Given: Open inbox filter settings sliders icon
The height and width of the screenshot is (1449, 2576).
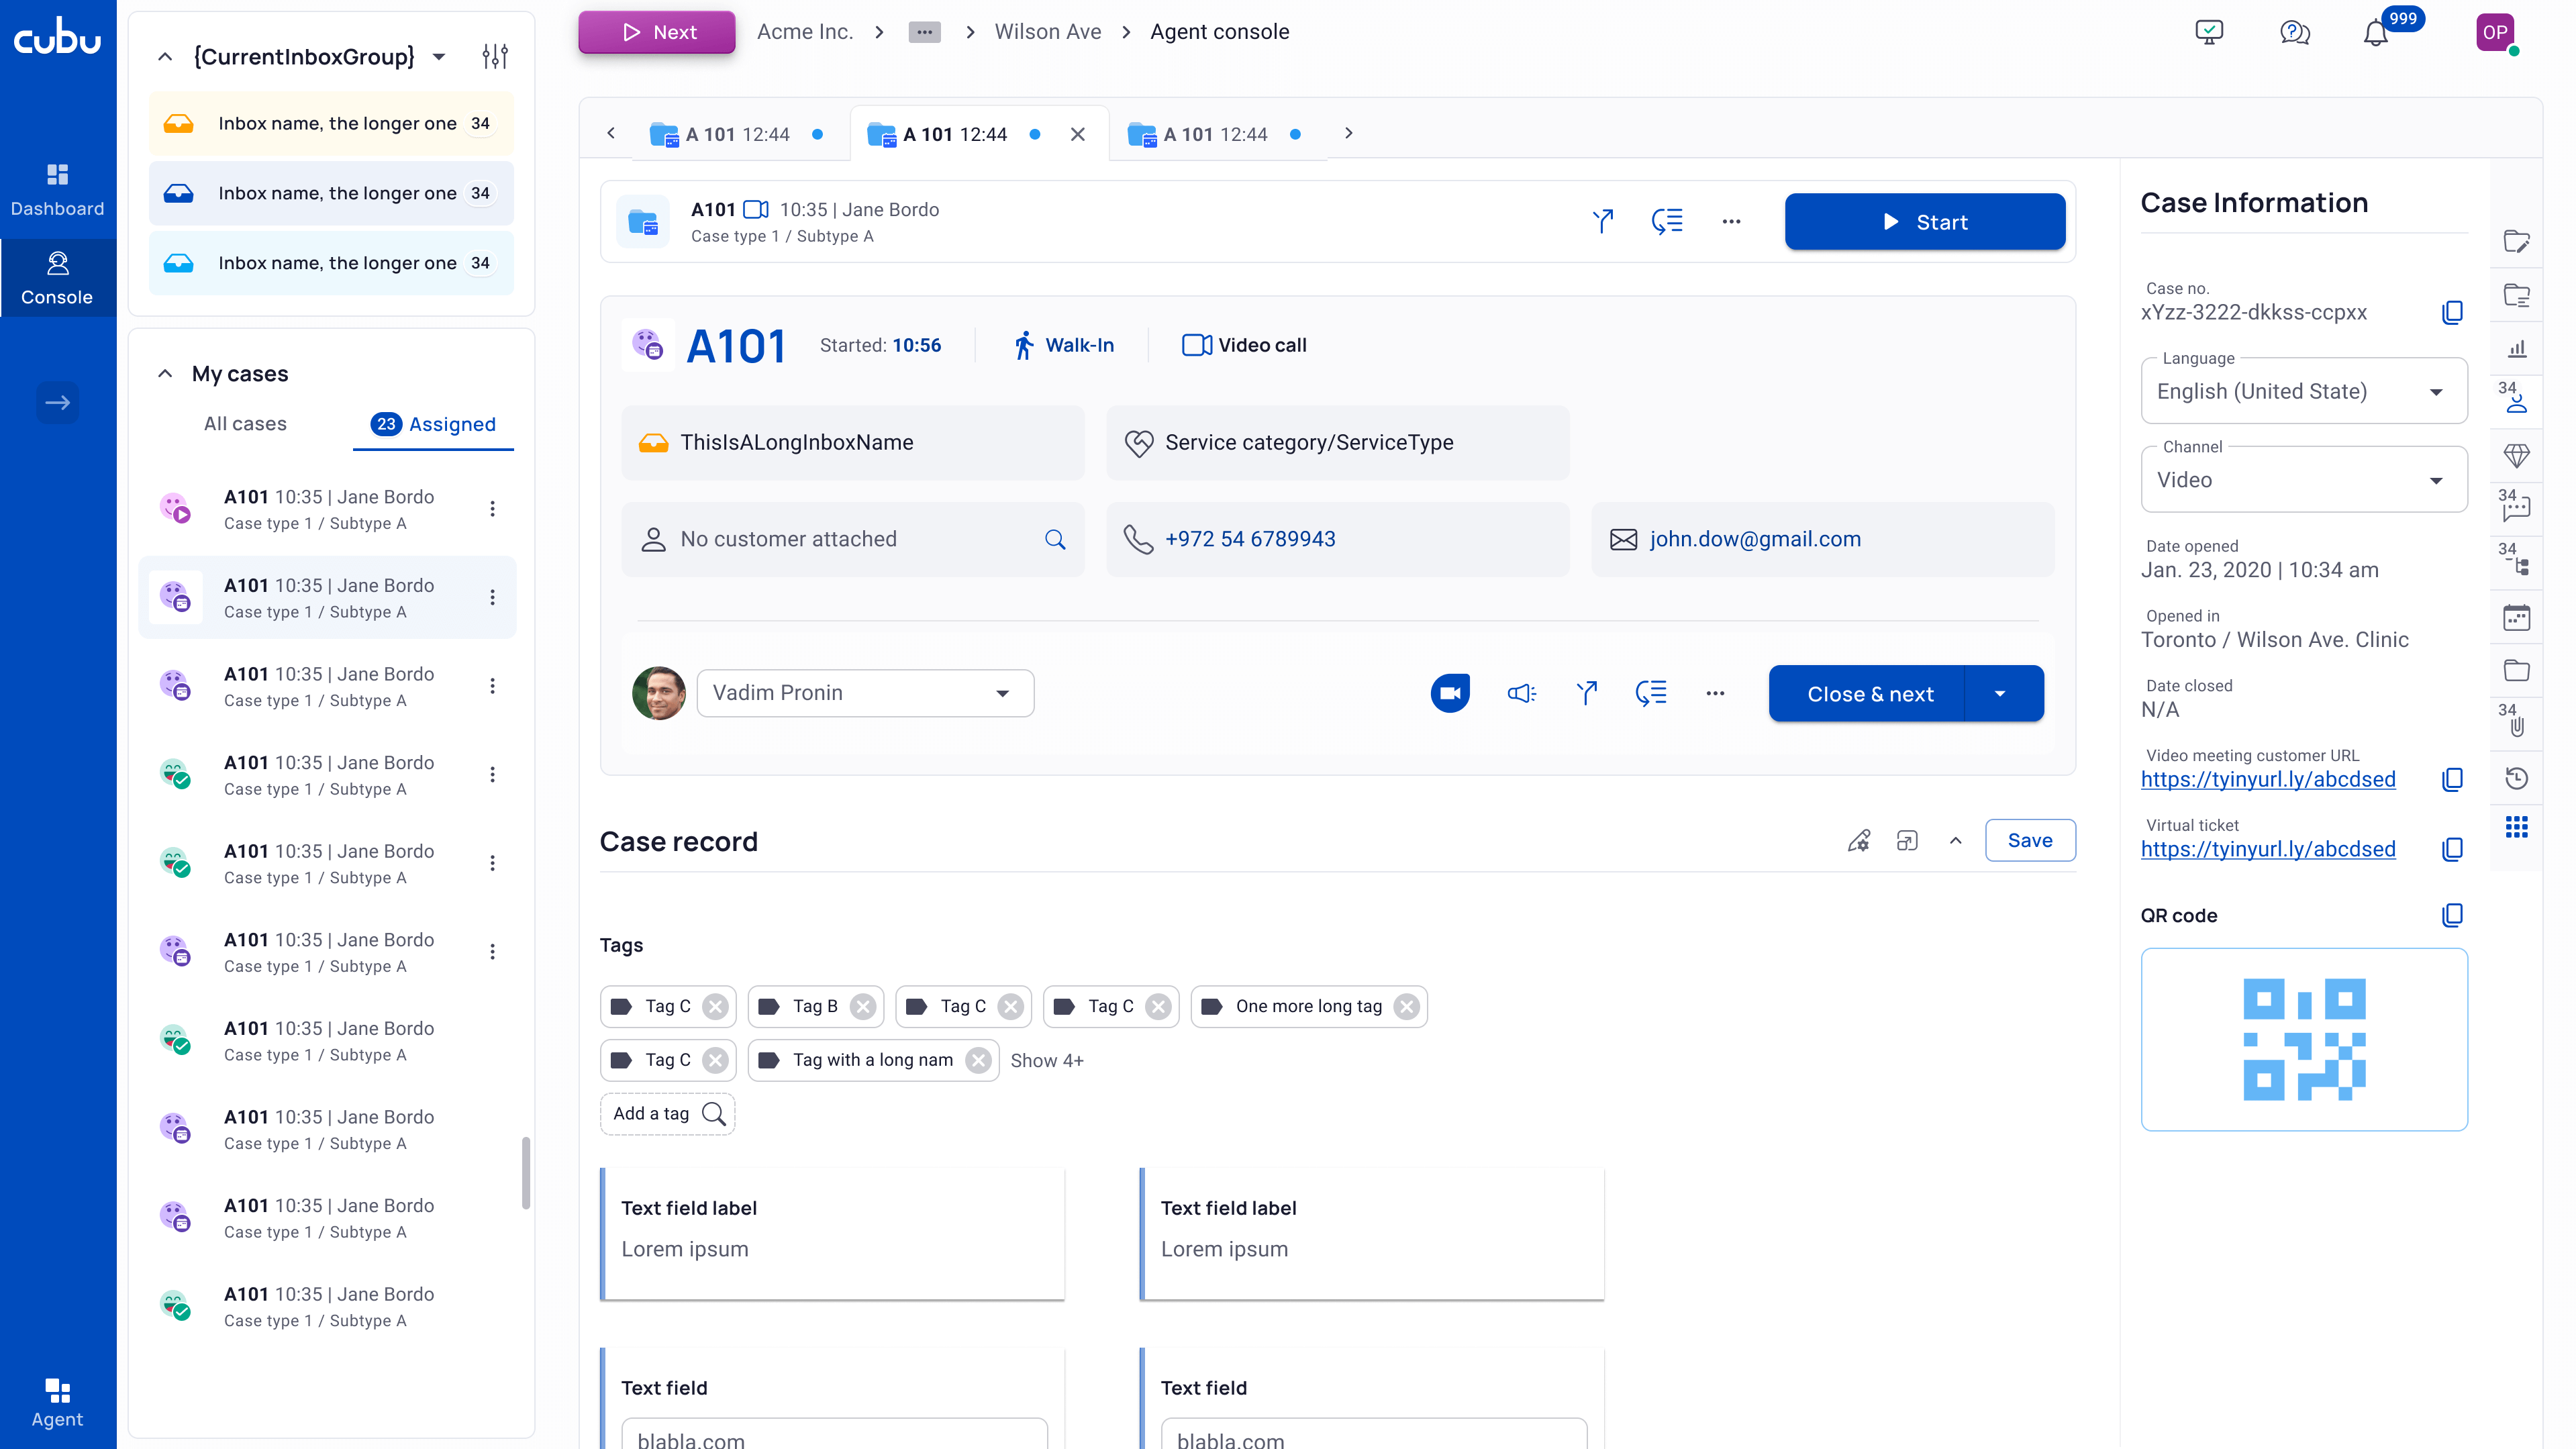Looking at the screenshot, I should [x=495, y=56].
